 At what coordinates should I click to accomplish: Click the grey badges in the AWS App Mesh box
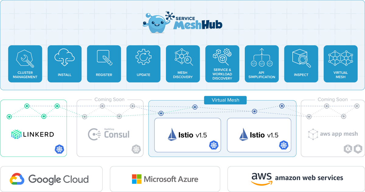(352, 149)
